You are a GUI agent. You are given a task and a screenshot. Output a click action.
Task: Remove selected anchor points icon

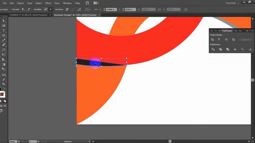click(x=67, y=10)
